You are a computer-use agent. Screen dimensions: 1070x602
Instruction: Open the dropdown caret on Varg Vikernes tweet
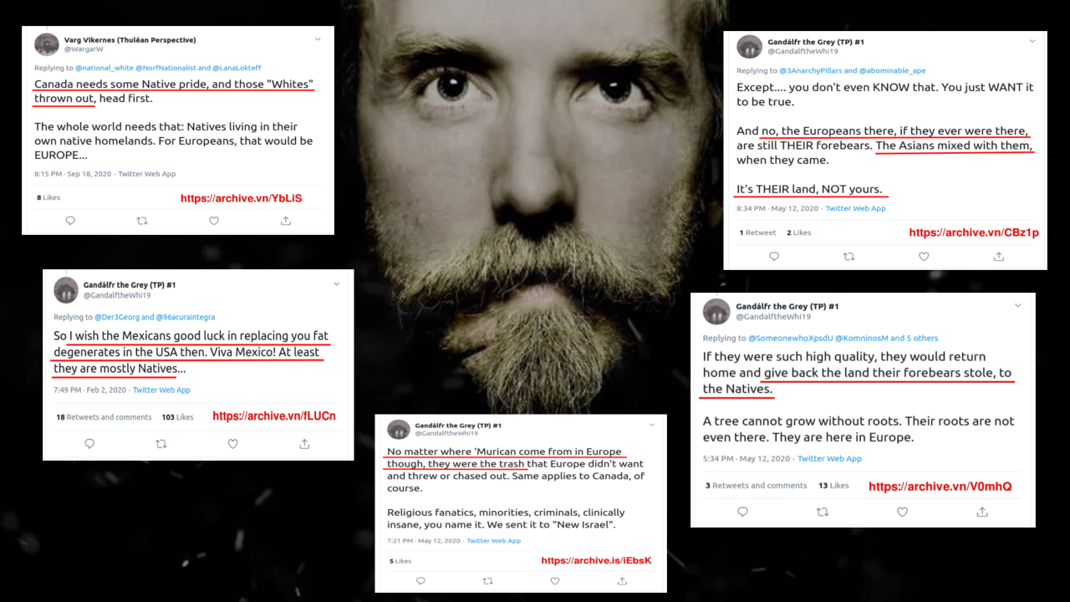coord(318,39)
